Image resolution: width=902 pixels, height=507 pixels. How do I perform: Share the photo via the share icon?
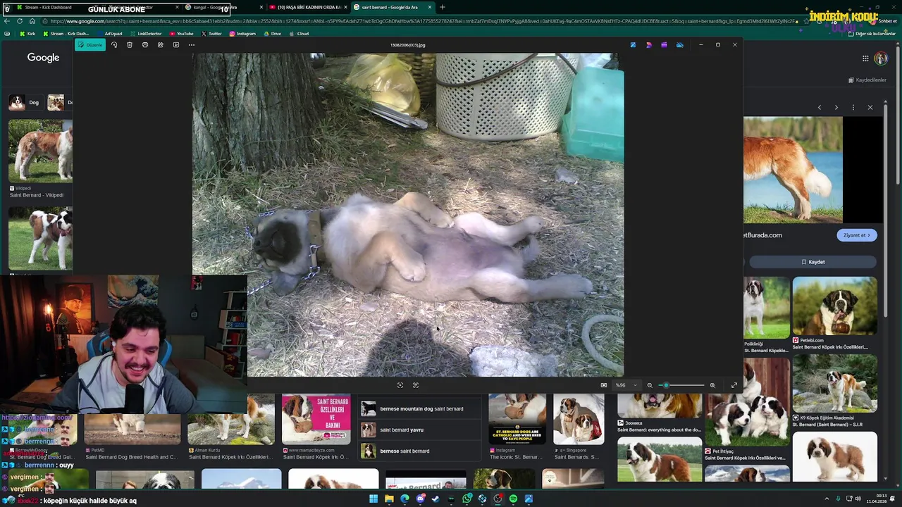point(161,45)
